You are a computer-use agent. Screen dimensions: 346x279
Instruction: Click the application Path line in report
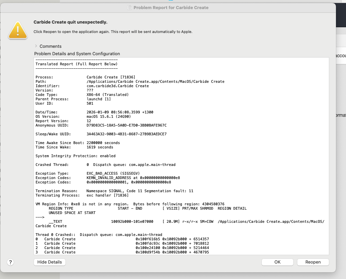130,81
